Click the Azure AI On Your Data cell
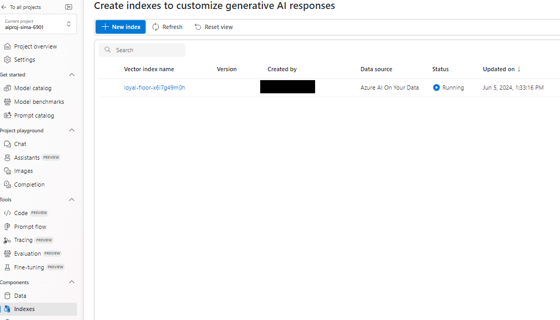 click(390, 88)
